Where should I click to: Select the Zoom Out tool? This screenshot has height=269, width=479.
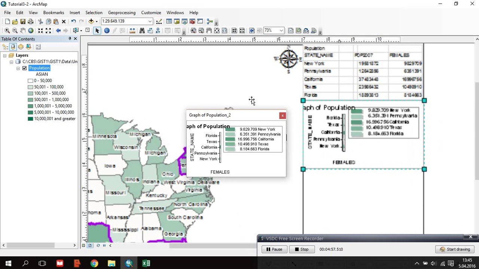[x=15, y=31]
